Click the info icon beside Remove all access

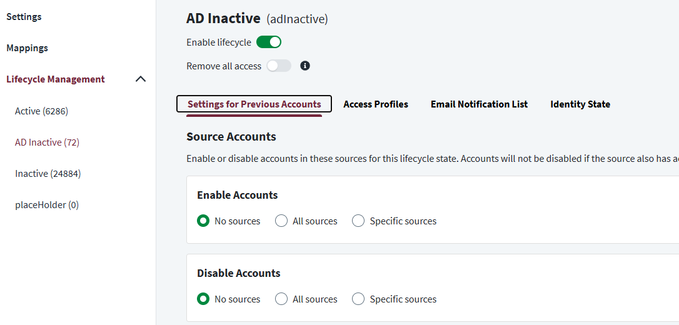coord(305,66)
